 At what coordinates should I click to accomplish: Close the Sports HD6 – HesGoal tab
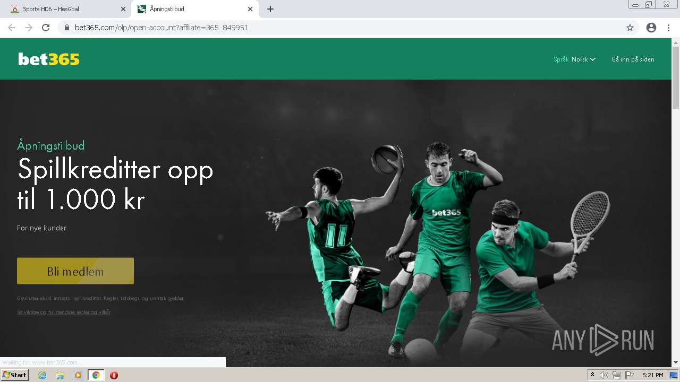(123, 9)
